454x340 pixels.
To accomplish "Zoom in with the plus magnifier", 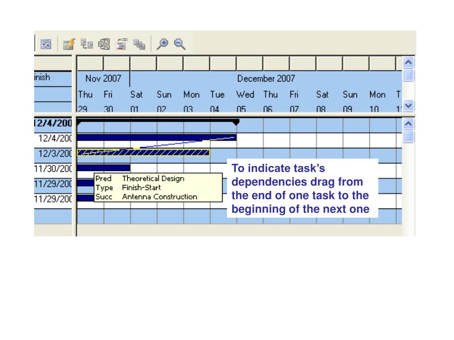I will (162, 44).
